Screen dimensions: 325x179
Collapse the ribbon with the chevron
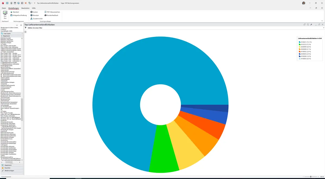pos(322,21)
